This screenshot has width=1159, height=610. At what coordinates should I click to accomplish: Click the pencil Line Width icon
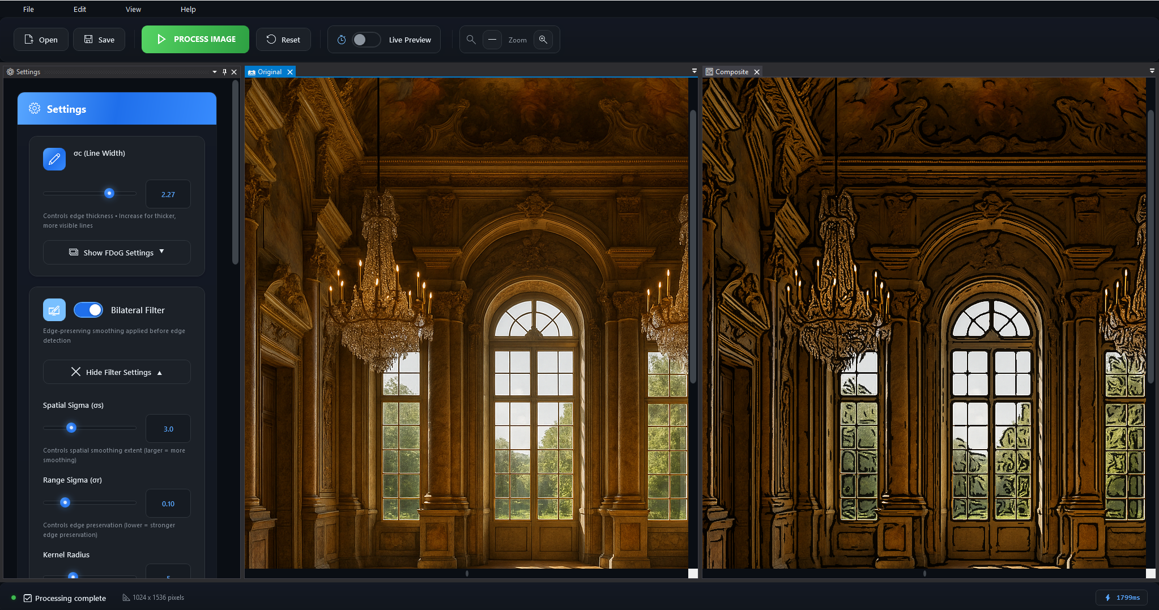[54, 159]
